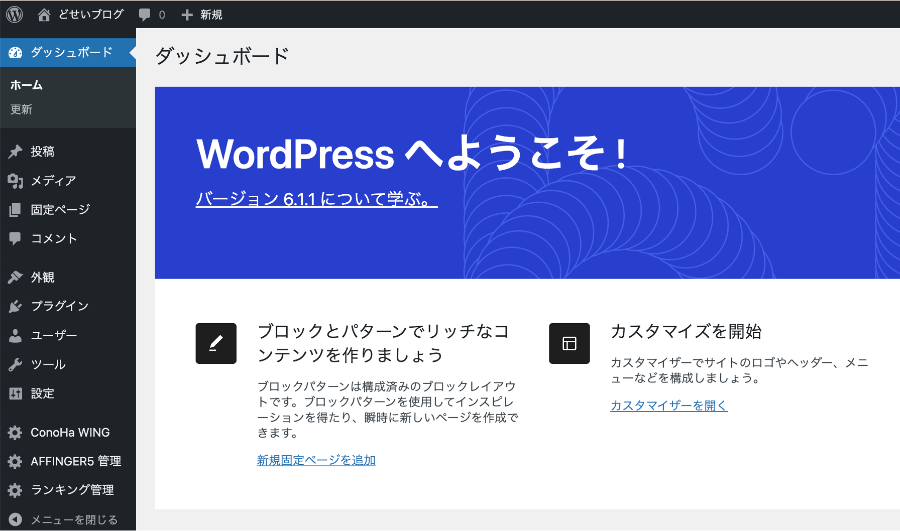Follow the バージョン 6.1.1 について学ぶ link
The width and height of the screenshot is (900, 531).
point(316,199)
